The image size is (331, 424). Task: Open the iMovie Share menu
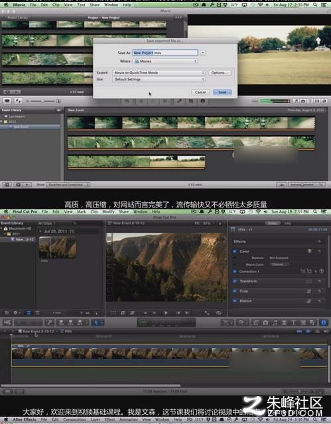click(94, 5)
